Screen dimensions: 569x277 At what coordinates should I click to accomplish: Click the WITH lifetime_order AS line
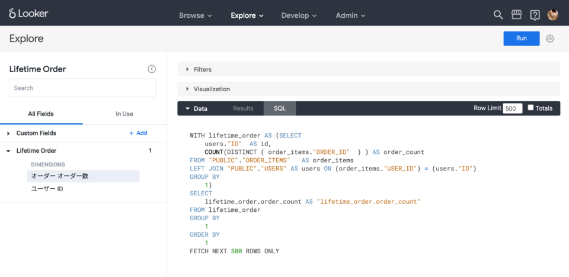coord(245,136)
